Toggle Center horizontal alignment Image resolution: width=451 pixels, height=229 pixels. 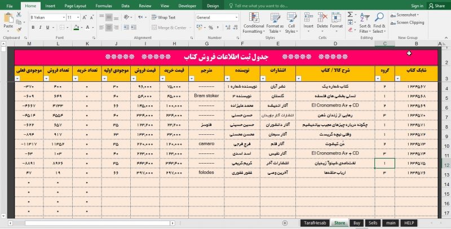click(109, 28)
